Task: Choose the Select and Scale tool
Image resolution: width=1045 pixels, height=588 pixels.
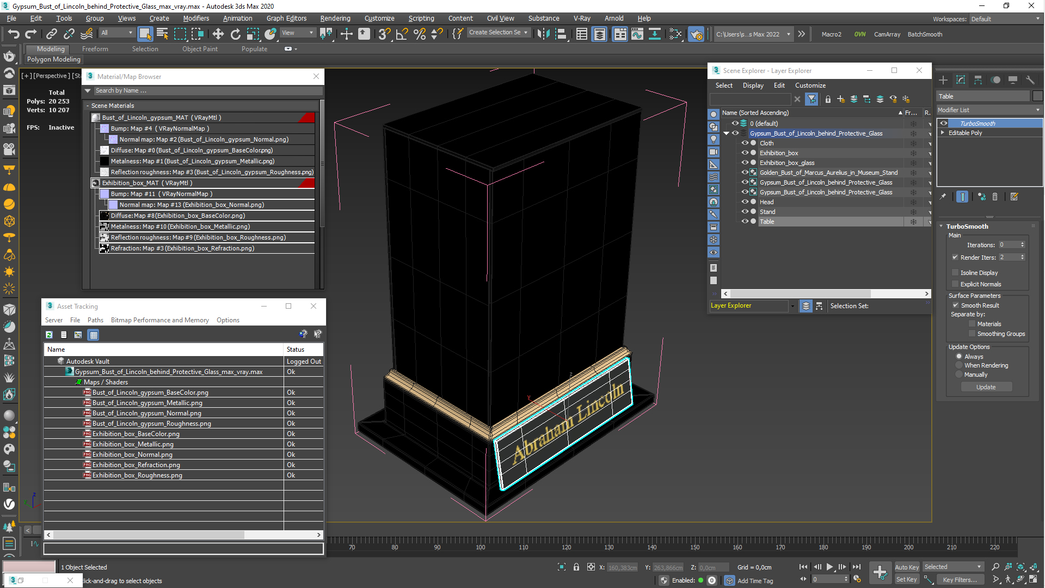Action: point(253,34)
